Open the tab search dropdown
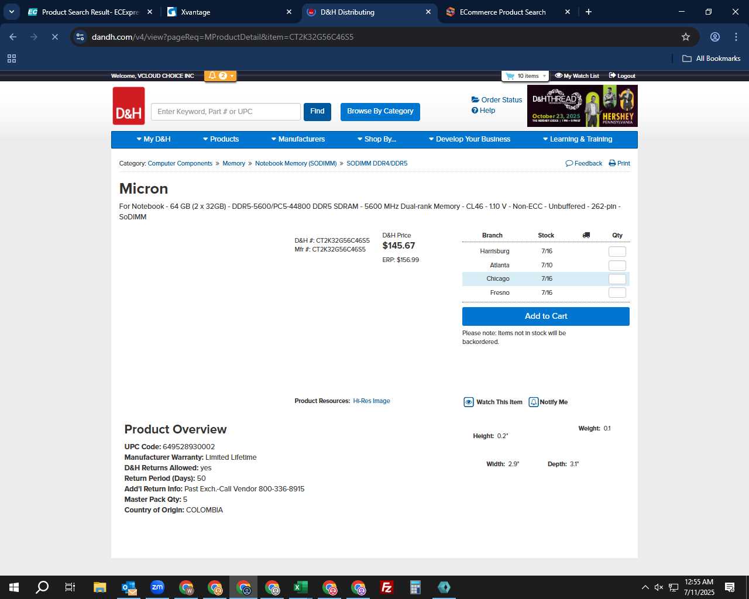The width and height of the screenshot is (749, 599). click(11, 12)
